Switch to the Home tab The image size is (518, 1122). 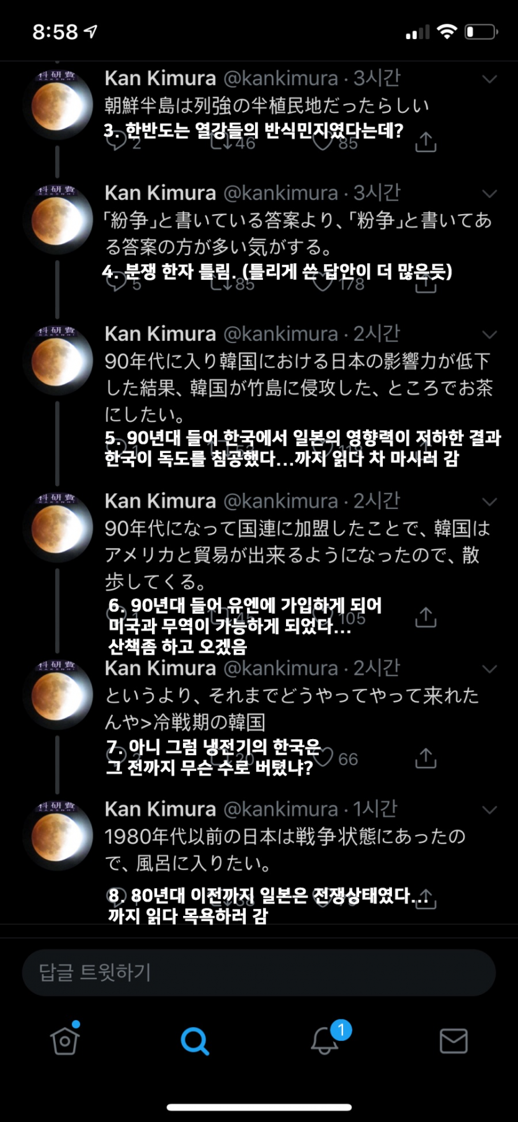tap(64, 1041)
